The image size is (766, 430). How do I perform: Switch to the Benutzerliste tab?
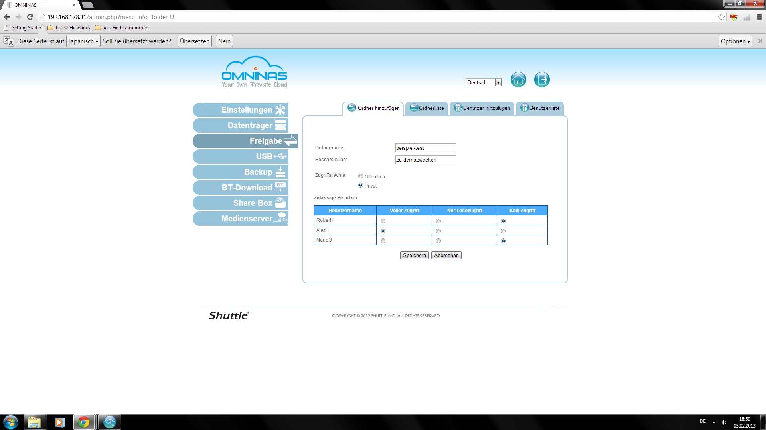click(x=540, y=108)
